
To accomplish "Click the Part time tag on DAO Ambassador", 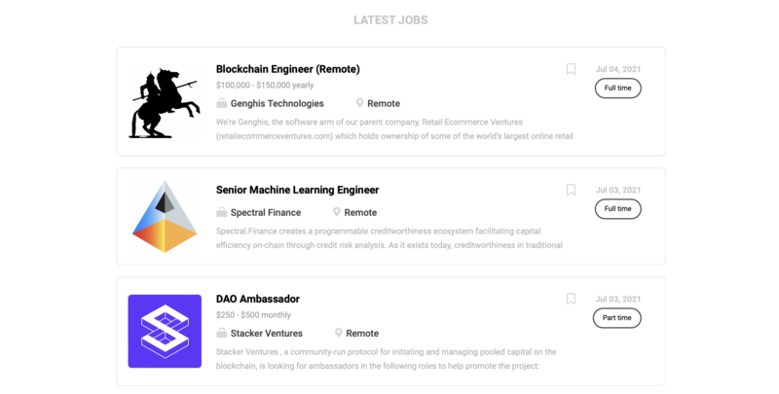I will (x=617, y=318).
